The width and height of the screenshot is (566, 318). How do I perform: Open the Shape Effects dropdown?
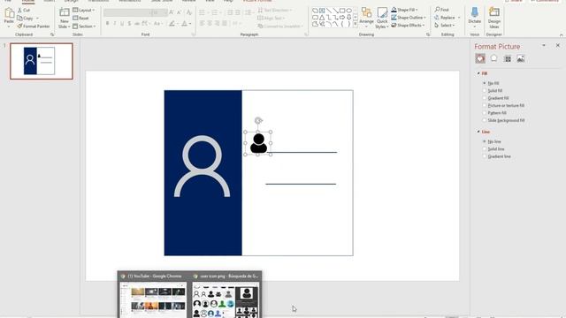[x=408, y=26]
